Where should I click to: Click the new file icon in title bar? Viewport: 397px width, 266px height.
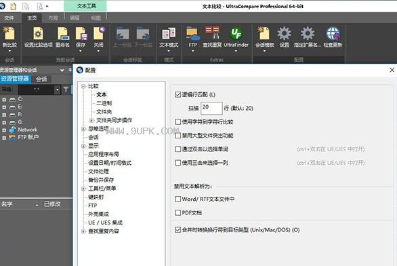pos(13,6)
